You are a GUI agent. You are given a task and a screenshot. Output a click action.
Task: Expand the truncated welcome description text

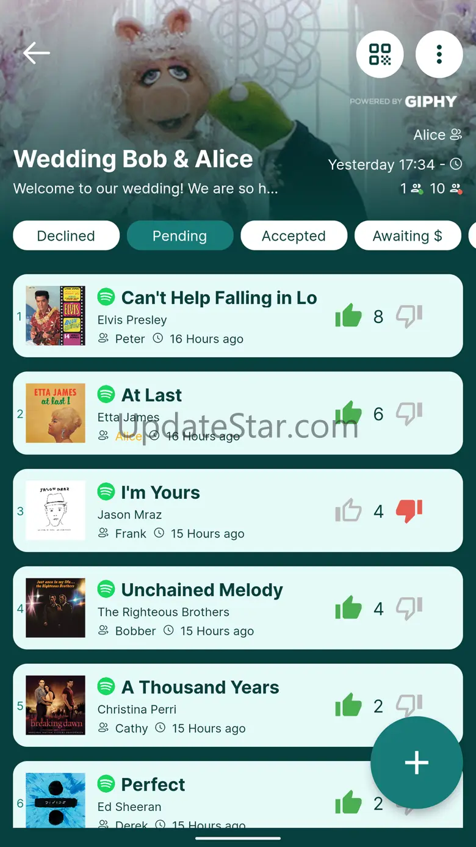tap(145, 189)
